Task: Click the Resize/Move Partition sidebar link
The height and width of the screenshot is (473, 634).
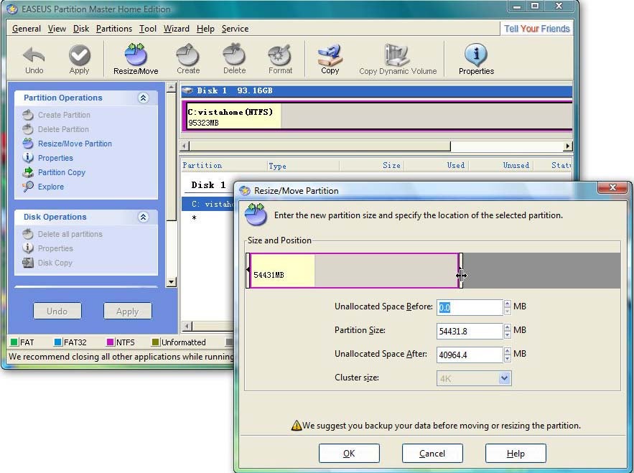Action: (x=75, y=144)
